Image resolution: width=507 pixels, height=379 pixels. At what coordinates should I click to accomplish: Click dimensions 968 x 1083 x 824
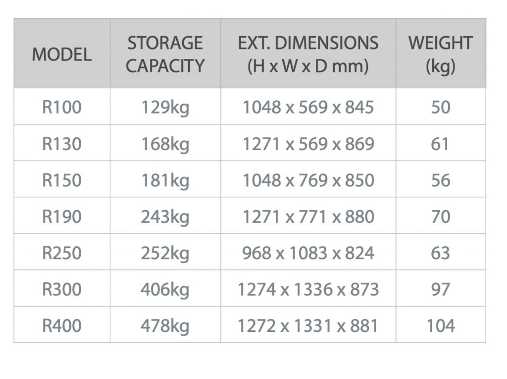(308, 253)
